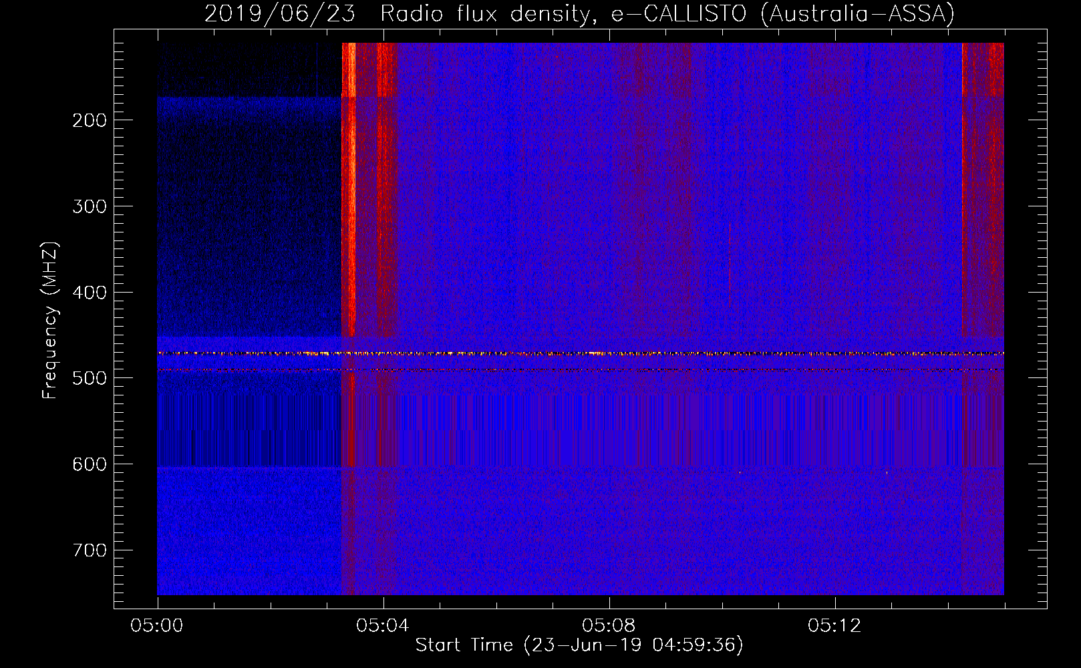1081x668 pixels.
Task: Click the 700 frequency tick label
Action: (x=90, y=550)
